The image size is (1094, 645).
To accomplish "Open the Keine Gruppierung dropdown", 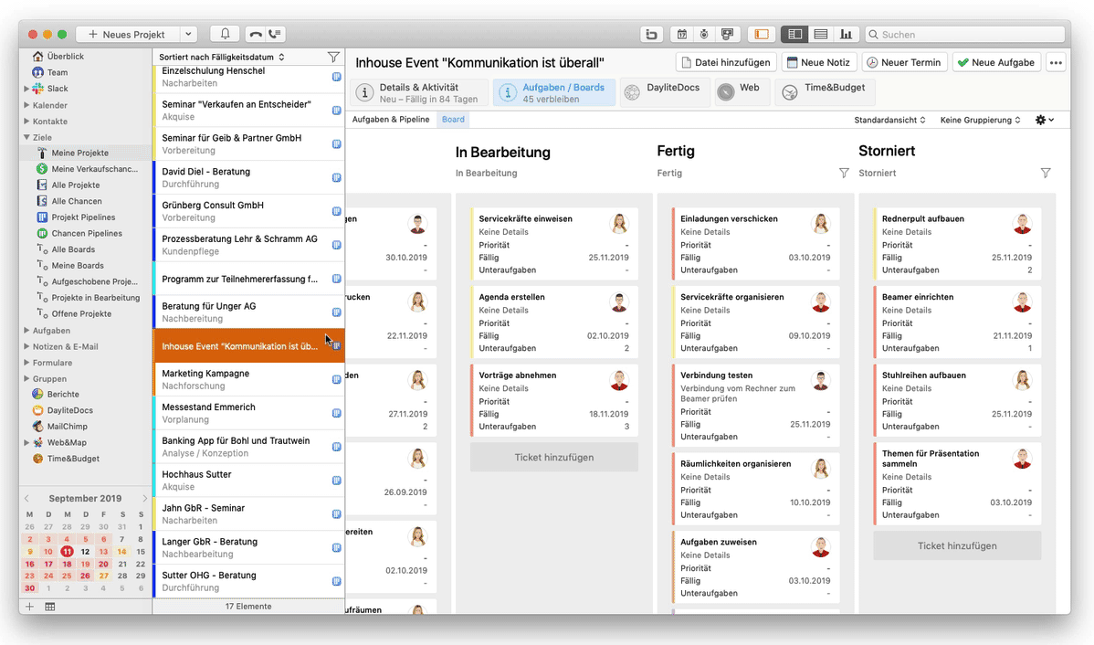I will point(980,120).
